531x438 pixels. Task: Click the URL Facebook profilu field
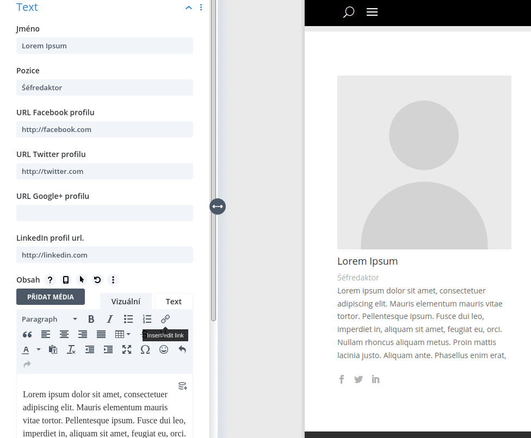click(x=104, y=129)
